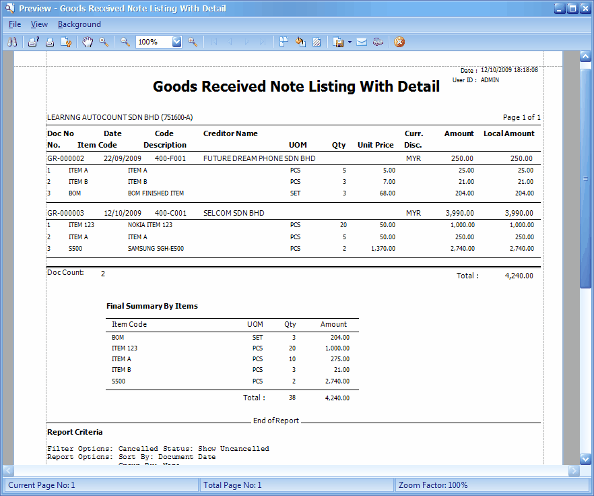Click the Zoom Out icon
This screenshot has height=496, width=594.
[x=125, y=42]
